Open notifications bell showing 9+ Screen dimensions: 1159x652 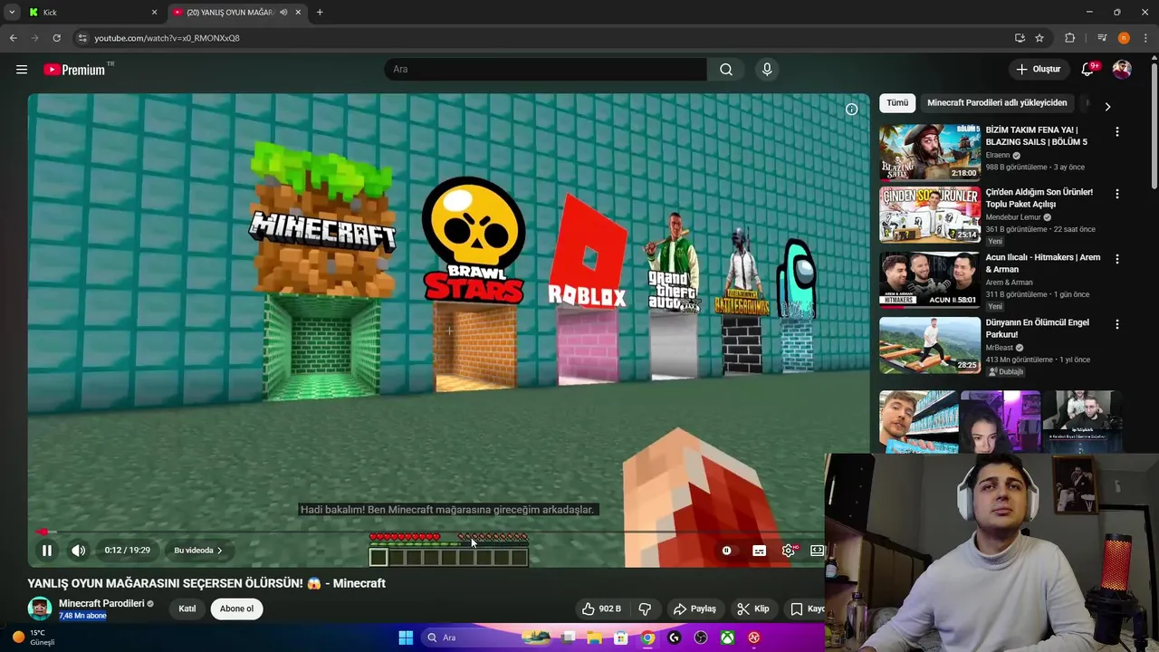click(x=1088, y=70)
